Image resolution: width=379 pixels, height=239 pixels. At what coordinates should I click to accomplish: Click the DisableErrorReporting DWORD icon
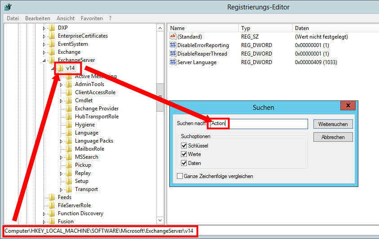172,45
